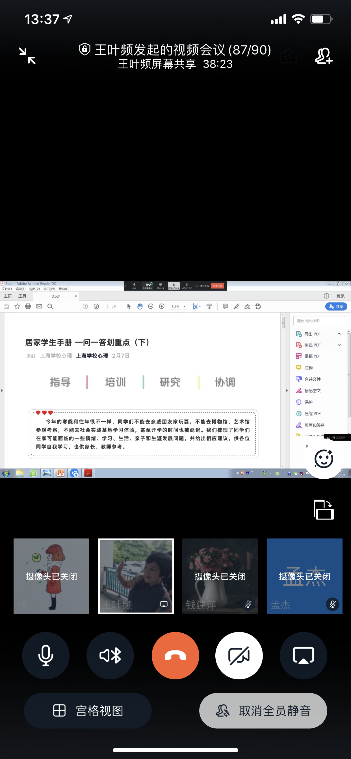The width and height of the screenshot is (351, 759).
Task: Select the 3.pdf document tab
Action: click(56, 296)
